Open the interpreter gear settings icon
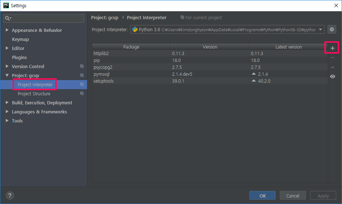This screenshot has height=204, width=342. click(332, 29)
